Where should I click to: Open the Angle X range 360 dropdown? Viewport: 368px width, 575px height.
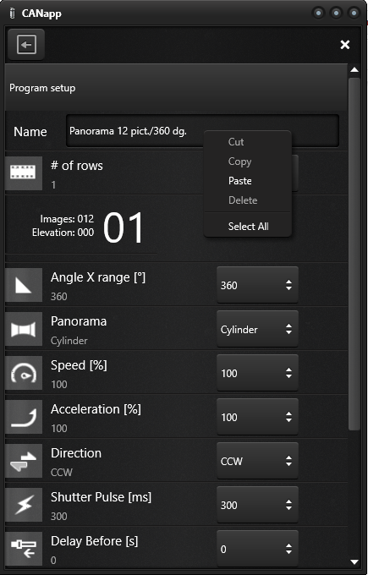coord(257,285)
